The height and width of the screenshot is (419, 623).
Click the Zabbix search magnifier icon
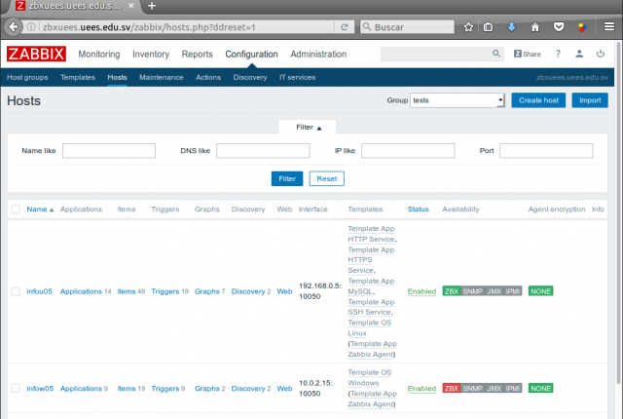496,54
